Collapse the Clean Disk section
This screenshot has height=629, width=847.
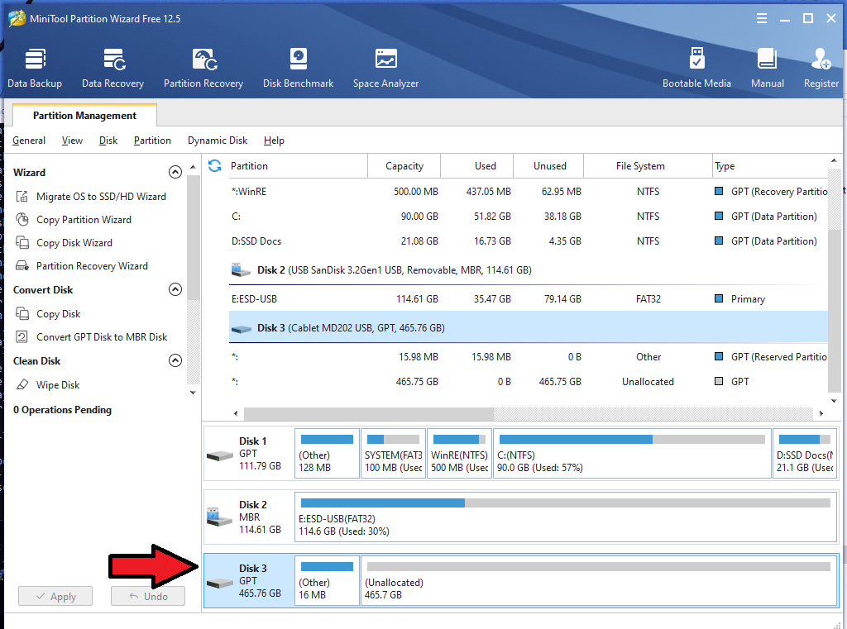[x=175, y=360]
